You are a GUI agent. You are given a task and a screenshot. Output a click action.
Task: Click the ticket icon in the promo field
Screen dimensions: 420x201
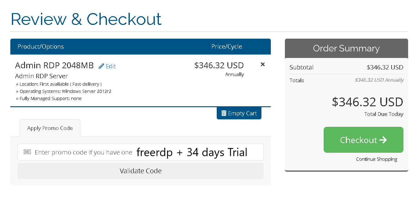click(x=27, y=152)
